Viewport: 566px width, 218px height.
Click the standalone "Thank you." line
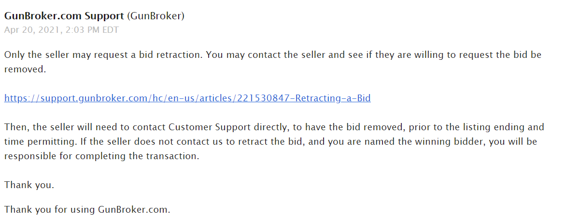click(29, 185)
